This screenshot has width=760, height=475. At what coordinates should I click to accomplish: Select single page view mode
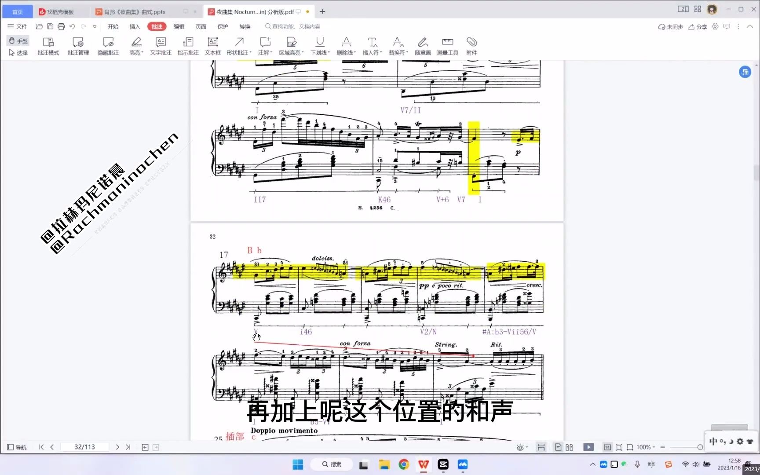558,447
